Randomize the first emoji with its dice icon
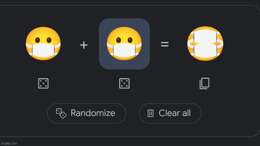260x146 pixels. click(43, 84)
